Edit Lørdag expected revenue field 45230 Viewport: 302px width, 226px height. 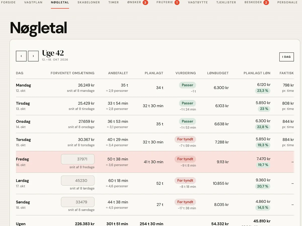click(78, 181)
